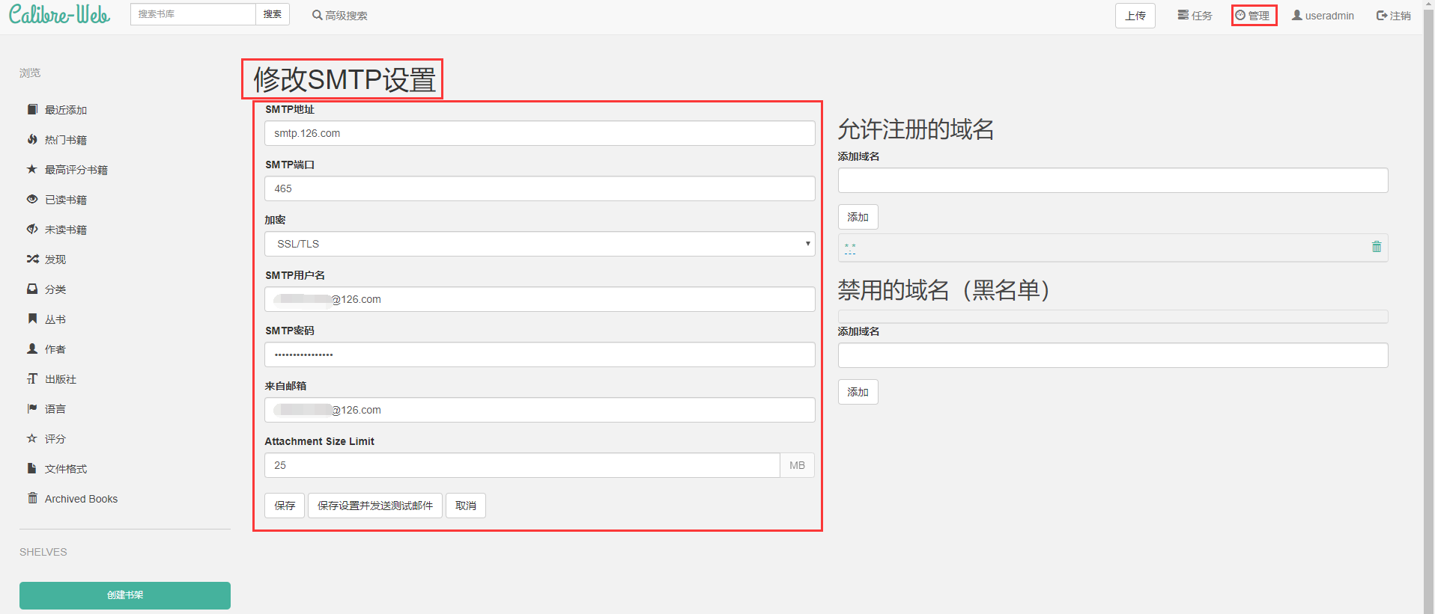This screenshot has width=1435, height=614.
Task: Click the 分类 inbox icon
Action: click(32, 289)
